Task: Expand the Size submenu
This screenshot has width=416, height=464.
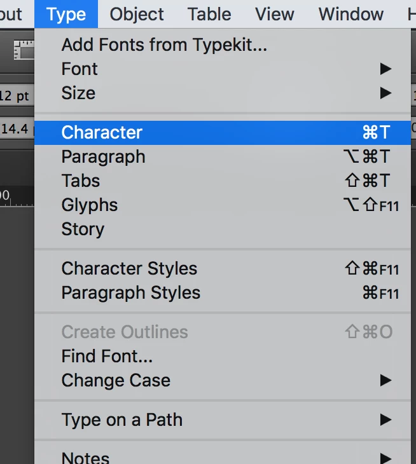Action: click(x=223, y=93)
